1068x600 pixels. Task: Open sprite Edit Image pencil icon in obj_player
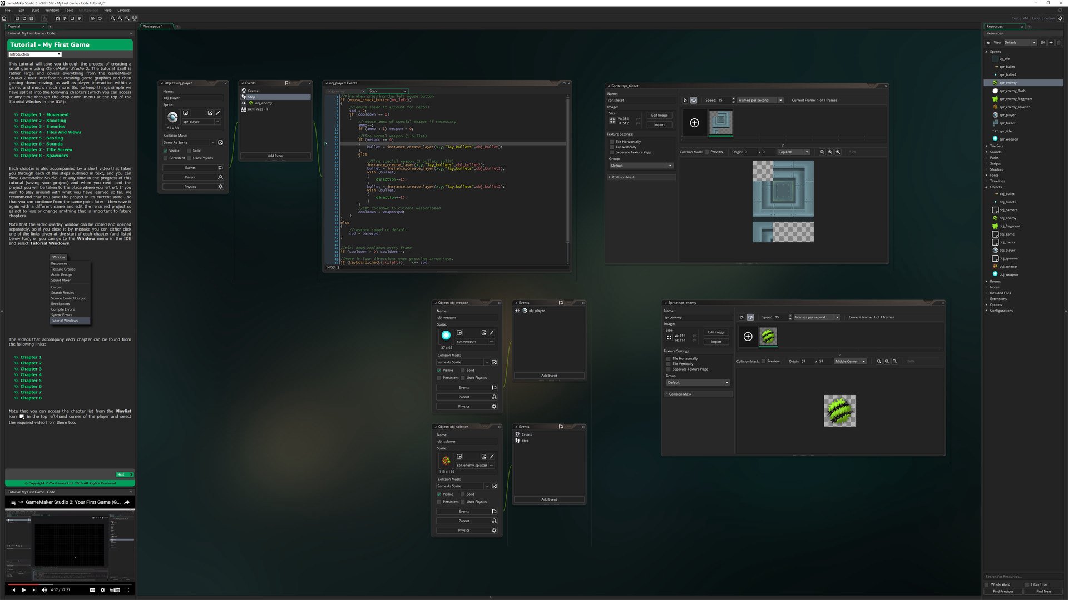click(217, 113)
